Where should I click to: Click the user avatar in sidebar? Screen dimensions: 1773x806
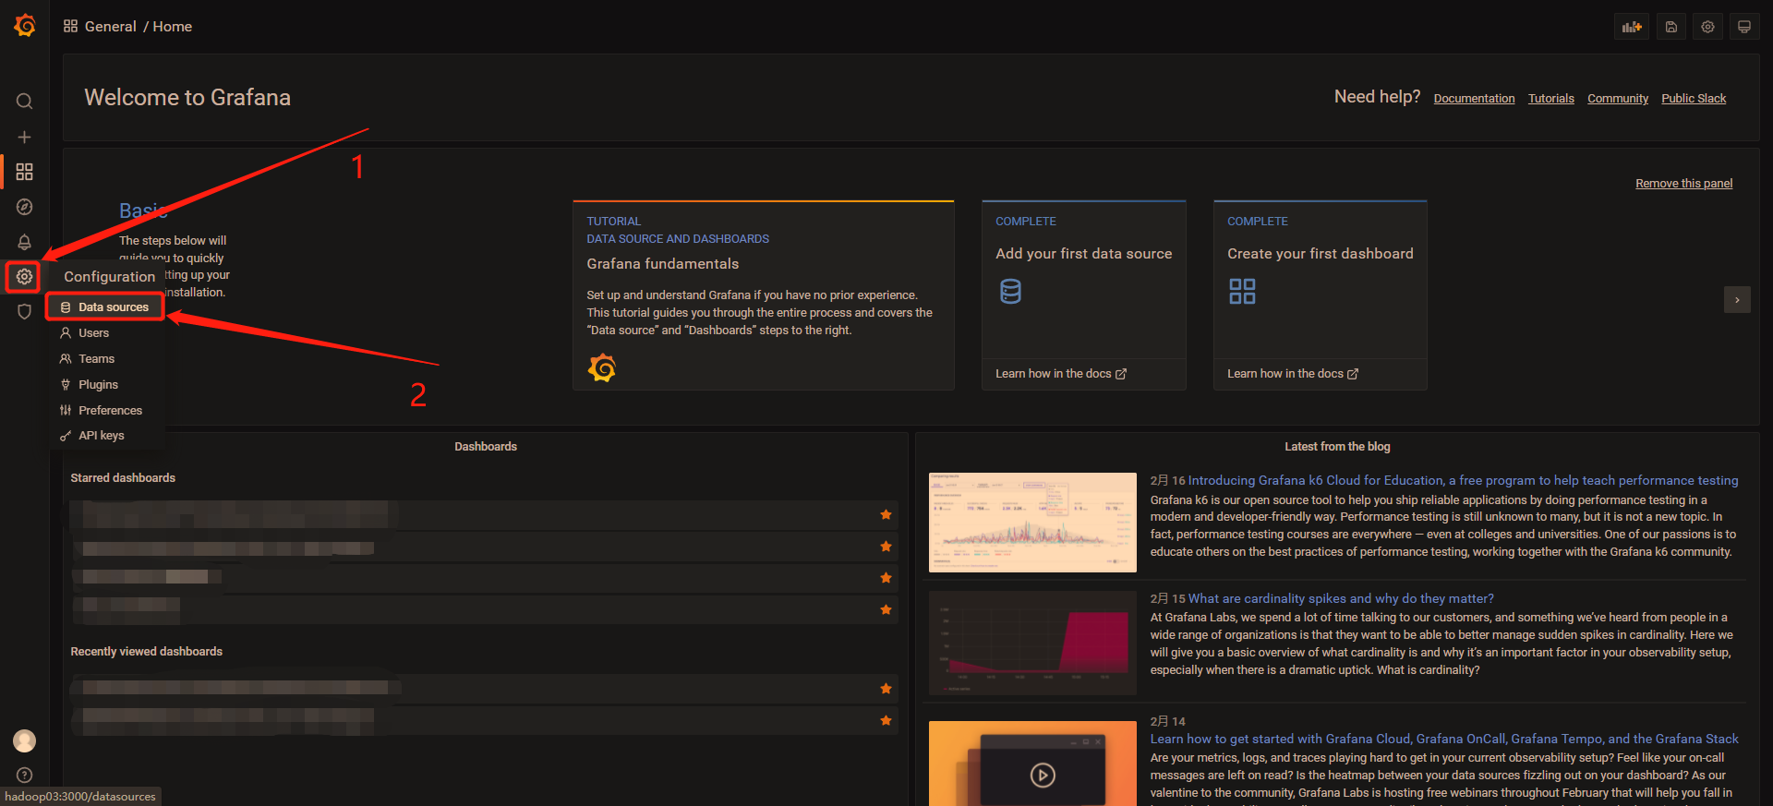tap(25, 740)
